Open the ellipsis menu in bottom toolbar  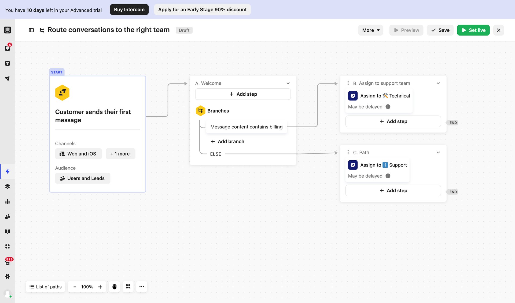click(x=142, y=287)
